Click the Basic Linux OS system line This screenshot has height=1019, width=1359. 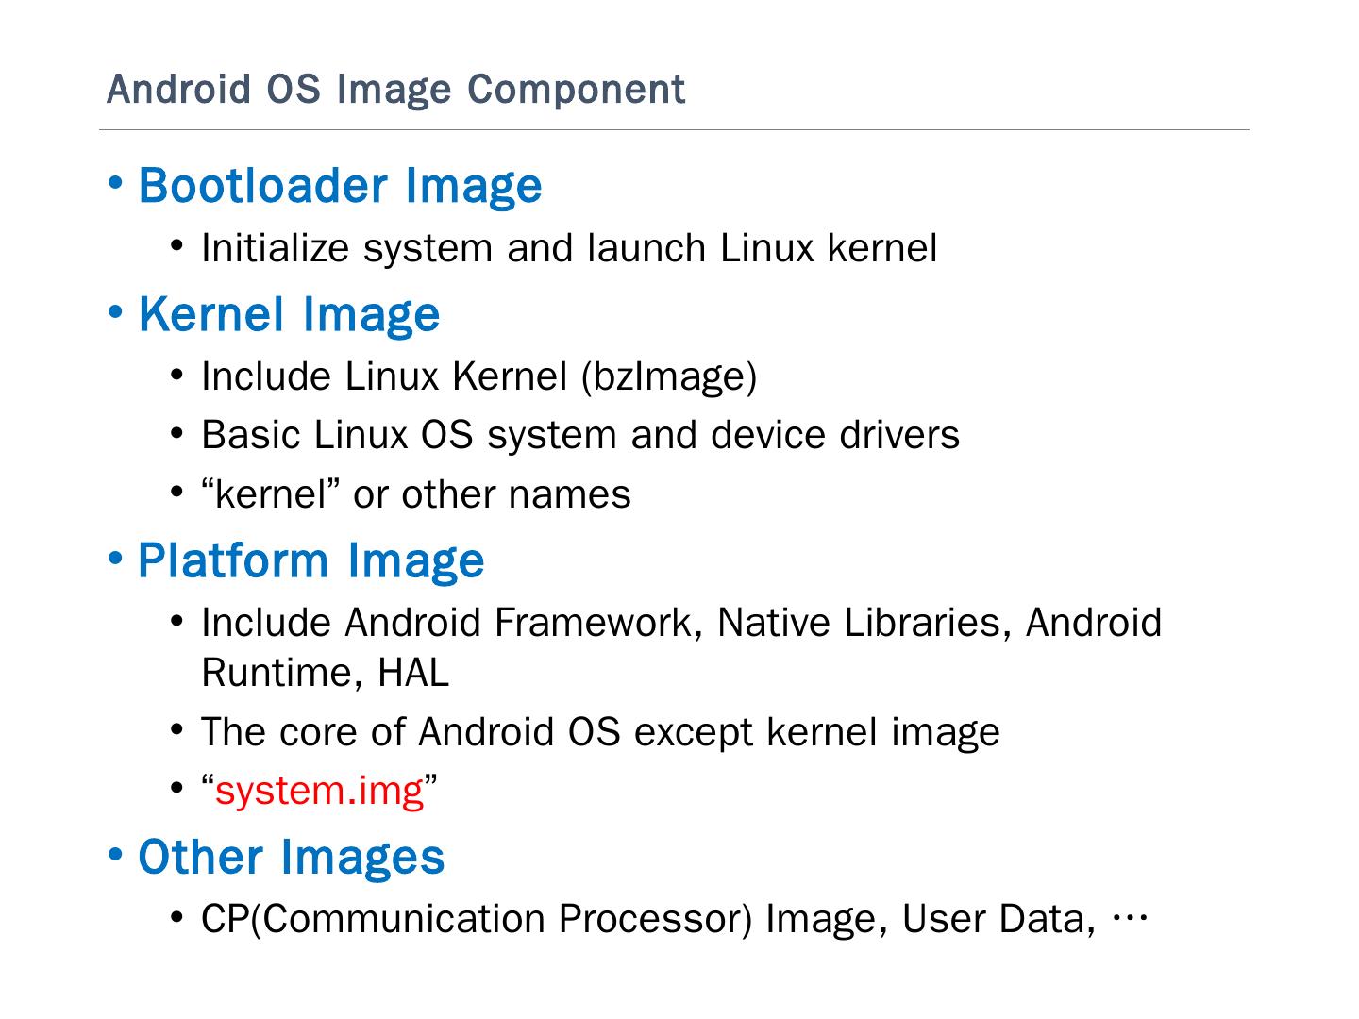point(579,435)
